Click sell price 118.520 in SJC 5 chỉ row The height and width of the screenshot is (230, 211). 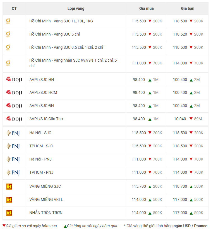coord(180,34)
